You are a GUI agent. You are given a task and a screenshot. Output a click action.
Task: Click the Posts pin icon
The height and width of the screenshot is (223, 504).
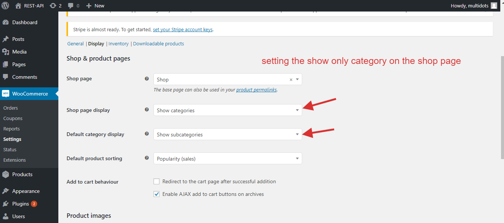6,39
